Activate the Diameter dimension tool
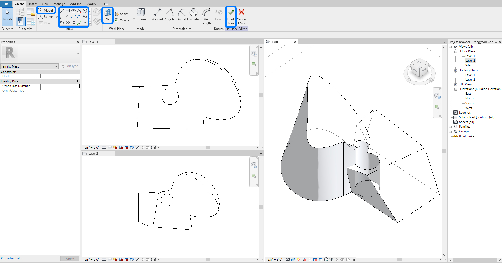502x263 pixels. click(x=193, y=15)
